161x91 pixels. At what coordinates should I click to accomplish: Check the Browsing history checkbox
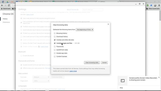coord(55,33)
